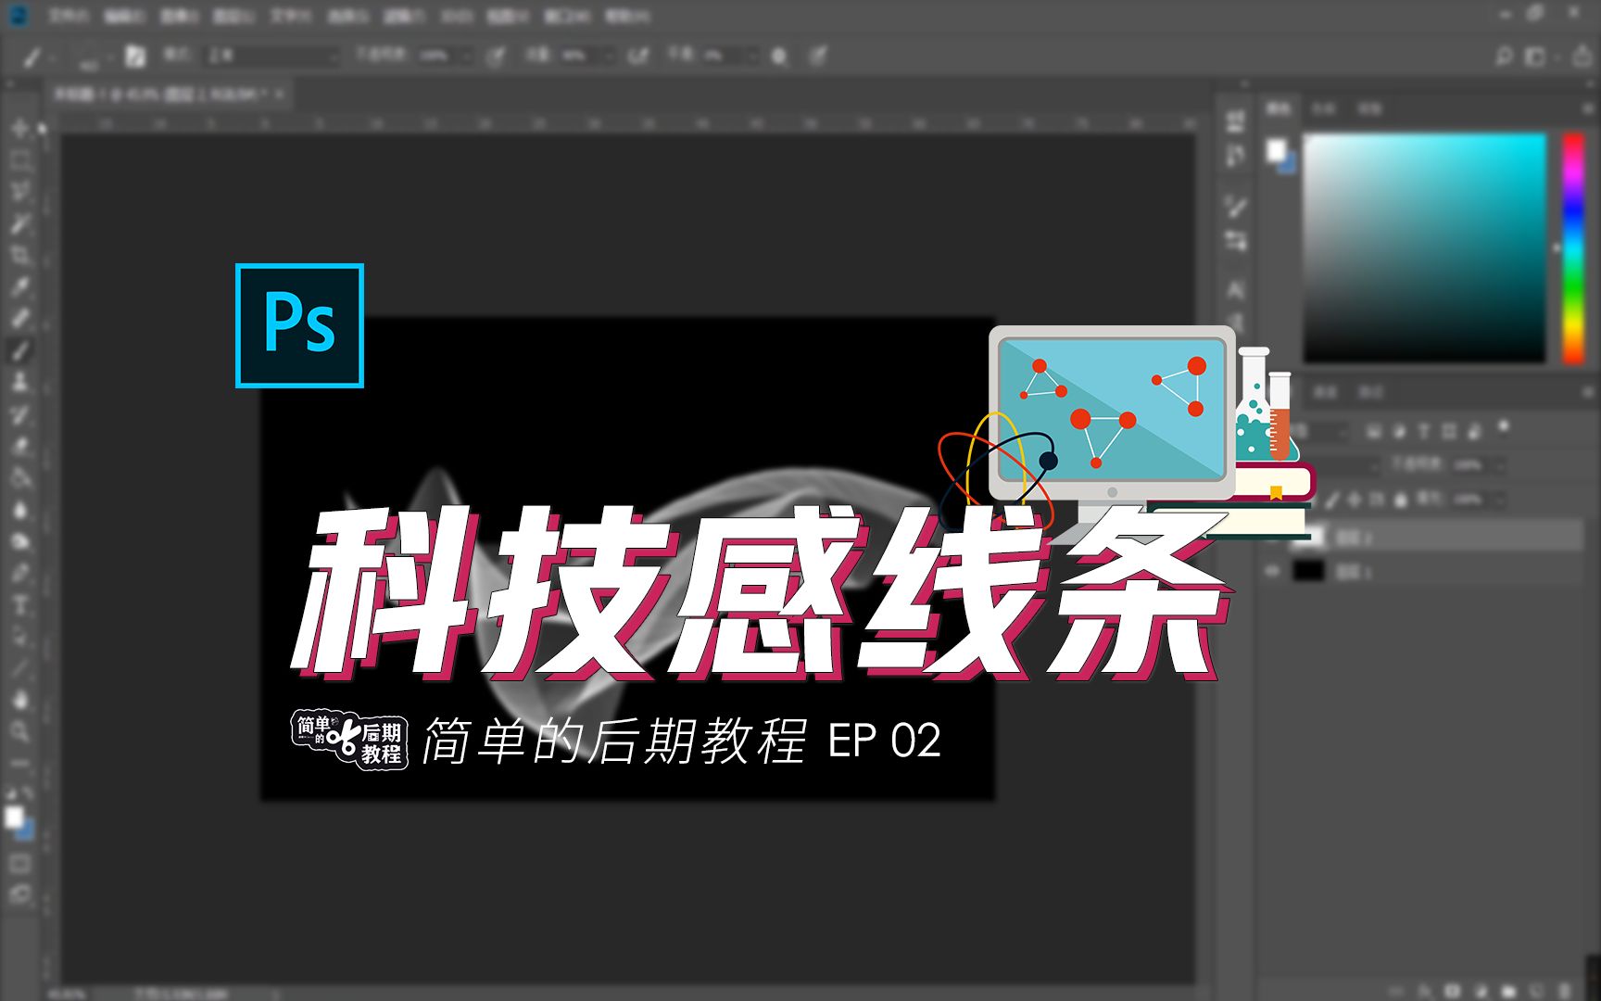This screenshot has width=1601, height=1001.
Task: Open the Color panel flyout menu
Action: (1588, 109)
